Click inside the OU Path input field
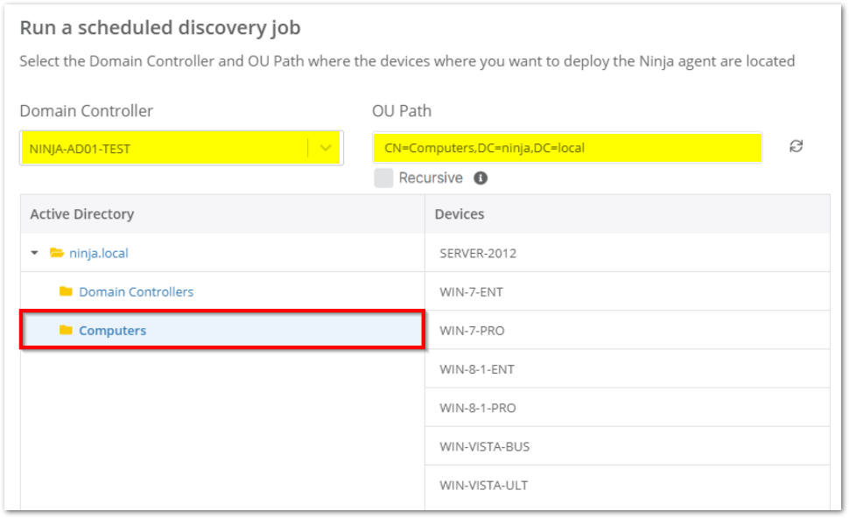Image resolution: width=849 pixels, height=518 pixels. pyautogui.click(x=569, y=147)
